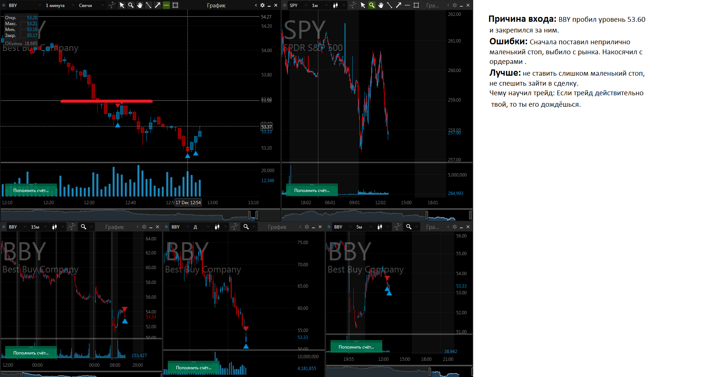Toggle link indicator dot of BBY 15м chart
Screen dimensions: 702x377
point(4,227)
